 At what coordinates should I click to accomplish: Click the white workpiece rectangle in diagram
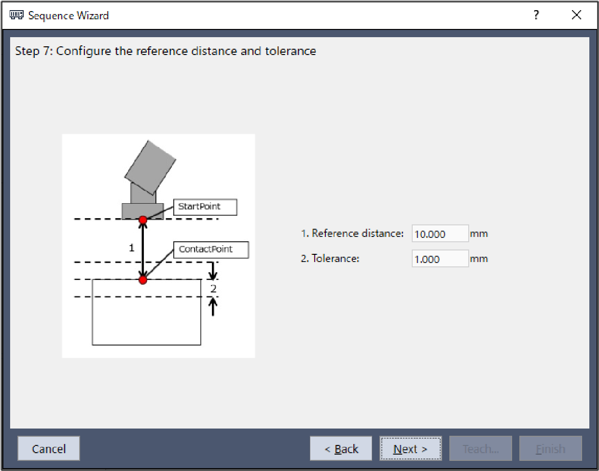[x=146, y=319]
